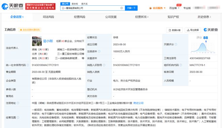Switch to the 查老板 search tab
The image size is (222, 128).
pyautogui.click(x=75, y=4)
